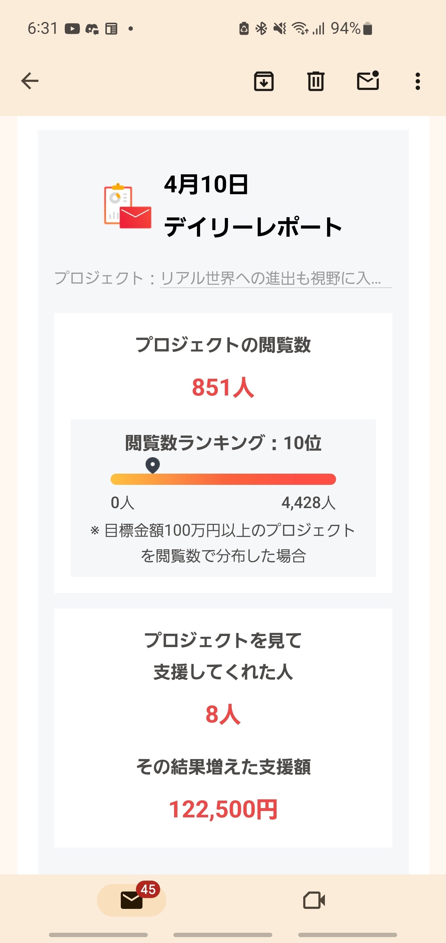Go back using the arrow icon
The image size is (446, 943).
click(30, 81)
